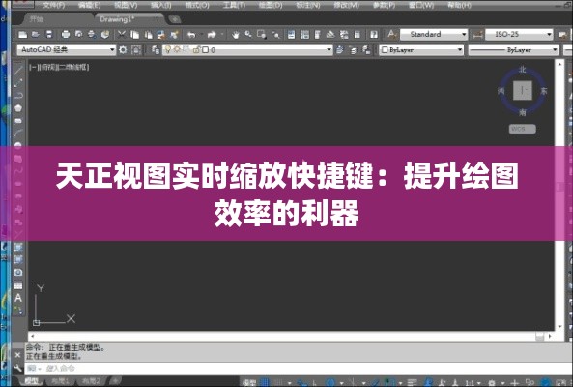573x387 pixels.
Task: Click the Open file icon
Action: (x=36, y=35)
